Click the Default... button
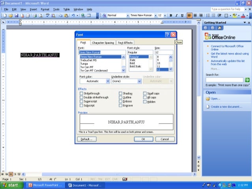 click(87, 139)
